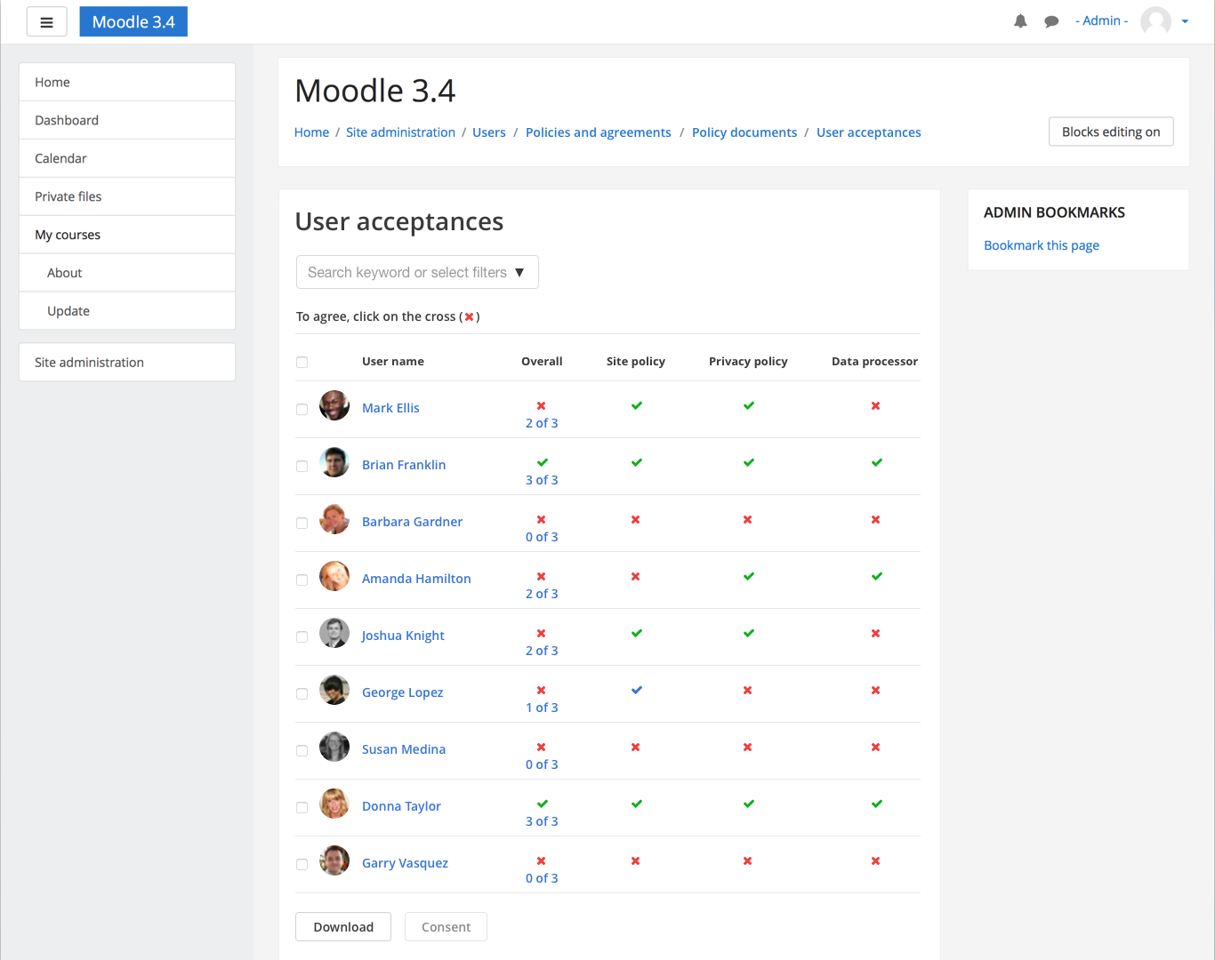Click George Lopez data processor red cross
1215x960 pixels.
click(876, 691)
